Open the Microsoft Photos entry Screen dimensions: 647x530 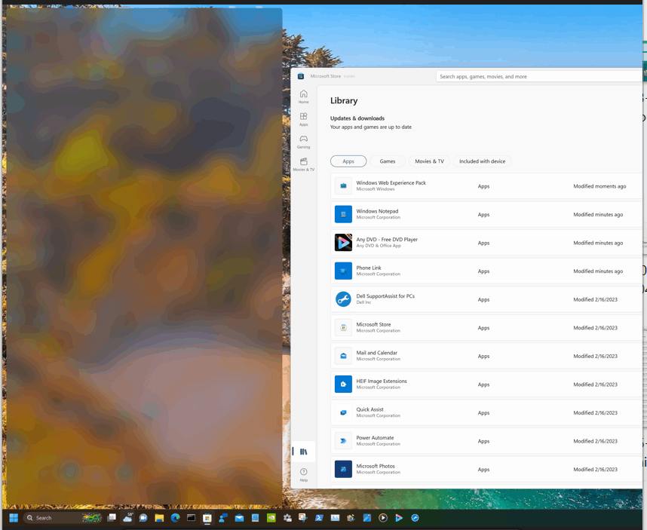(x=486, y=470)
